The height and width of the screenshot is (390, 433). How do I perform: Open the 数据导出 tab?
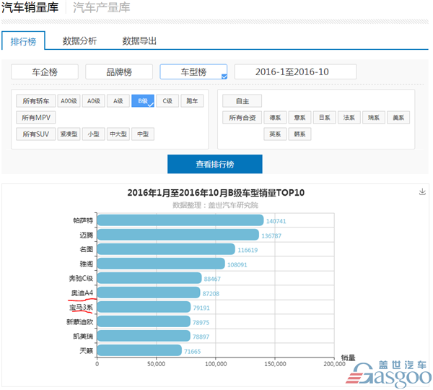[x=139, y=41]
